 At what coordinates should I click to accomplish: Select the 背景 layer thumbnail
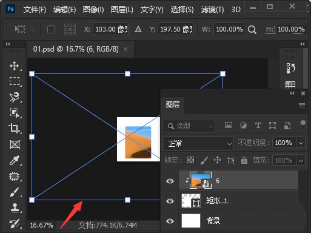pos(191,221)
